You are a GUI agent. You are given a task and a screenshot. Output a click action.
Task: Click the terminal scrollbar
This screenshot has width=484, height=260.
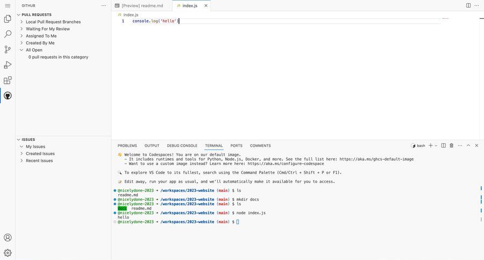pyautogui.click(x=481, y=204)
